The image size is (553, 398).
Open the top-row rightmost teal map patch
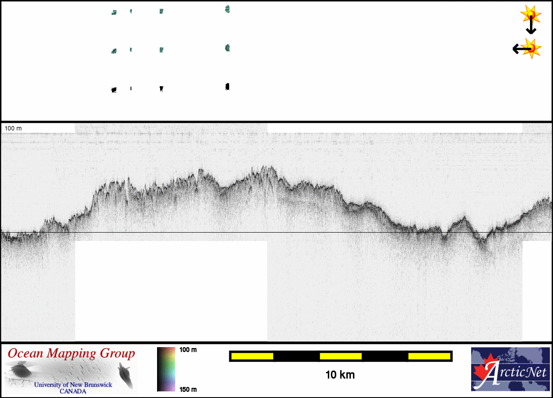pos(227,9)
